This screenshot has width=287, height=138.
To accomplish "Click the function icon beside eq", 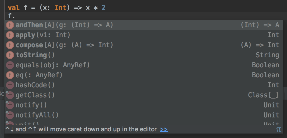I will [10, 75].
